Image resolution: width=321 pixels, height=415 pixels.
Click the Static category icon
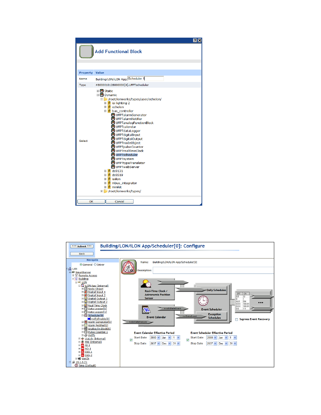point(102,91)
